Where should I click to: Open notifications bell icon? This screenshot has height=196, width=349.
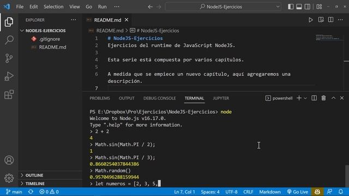(x=340, y=192)
